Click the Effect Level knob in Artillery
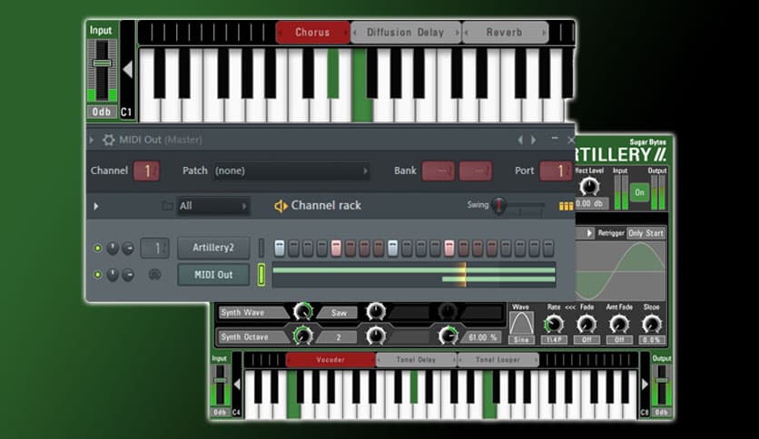Screen dimensions: 759x439 click(x=589, y=187)
